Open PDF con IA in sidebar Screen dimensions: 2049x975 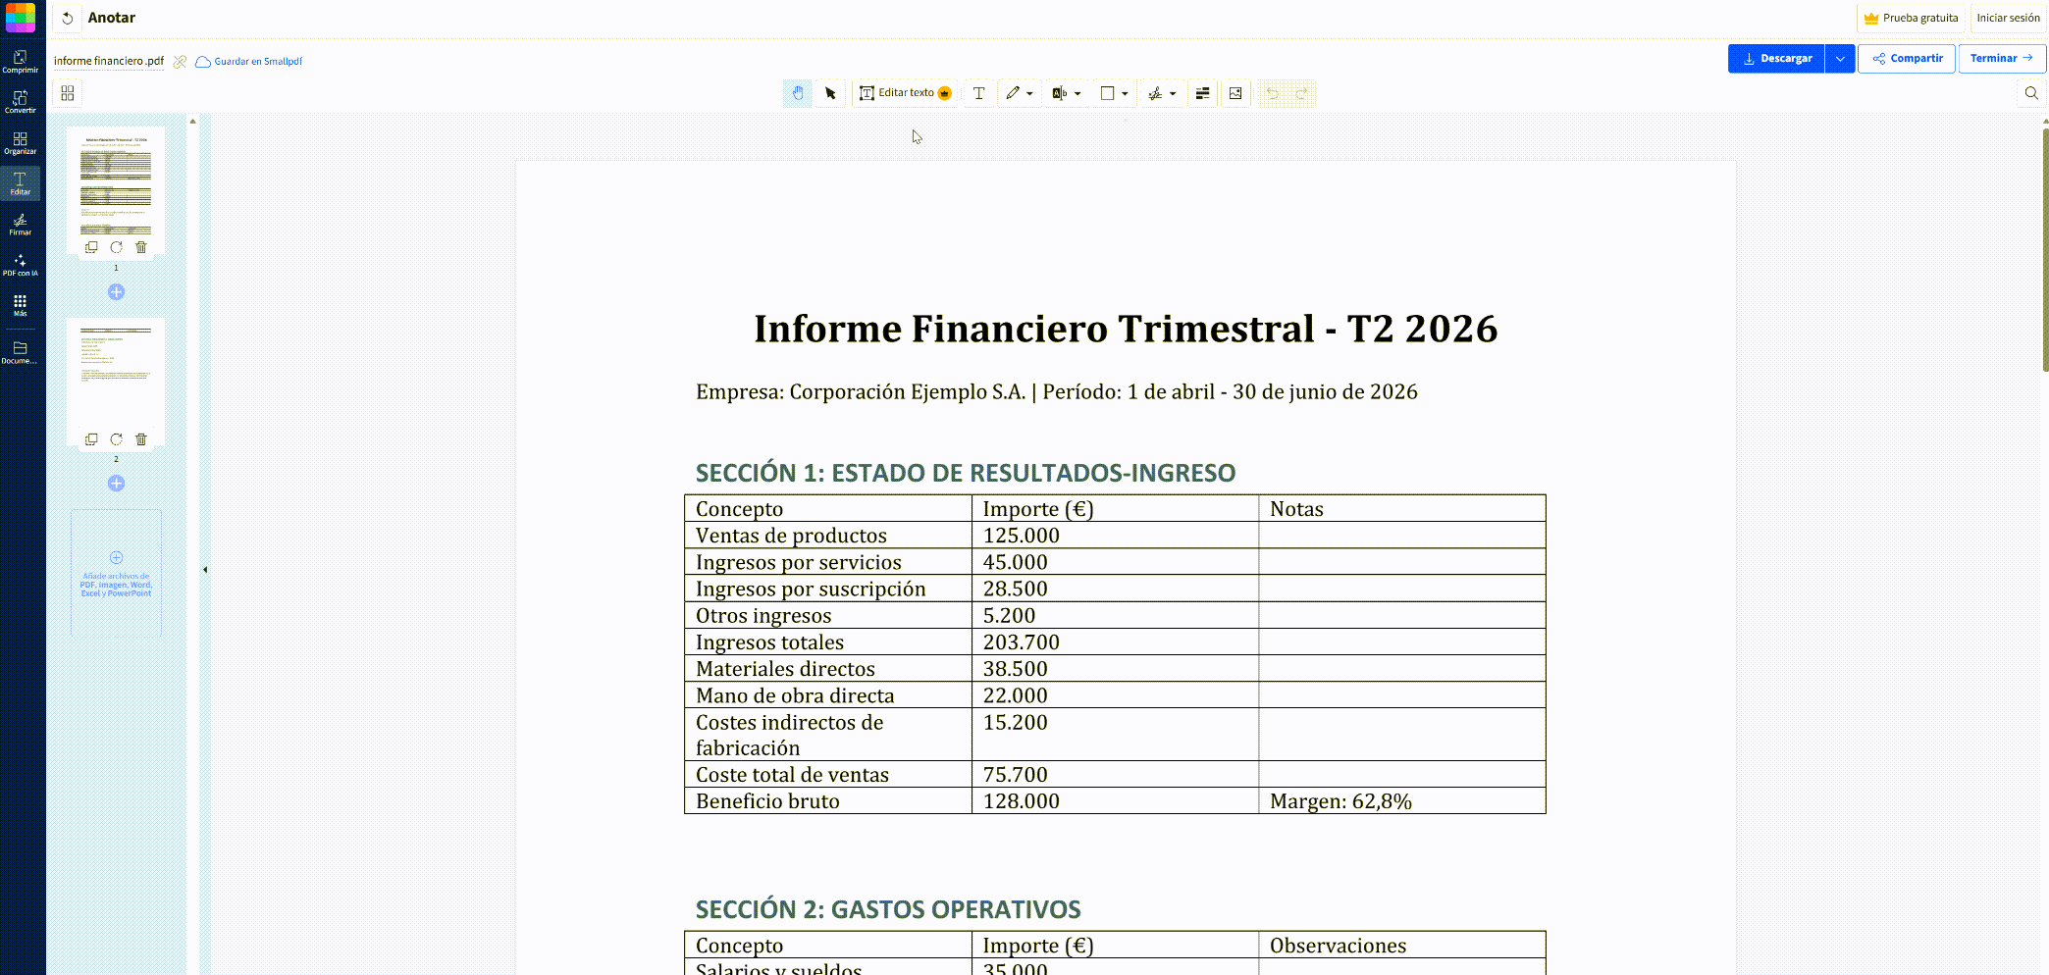(20, 265)
